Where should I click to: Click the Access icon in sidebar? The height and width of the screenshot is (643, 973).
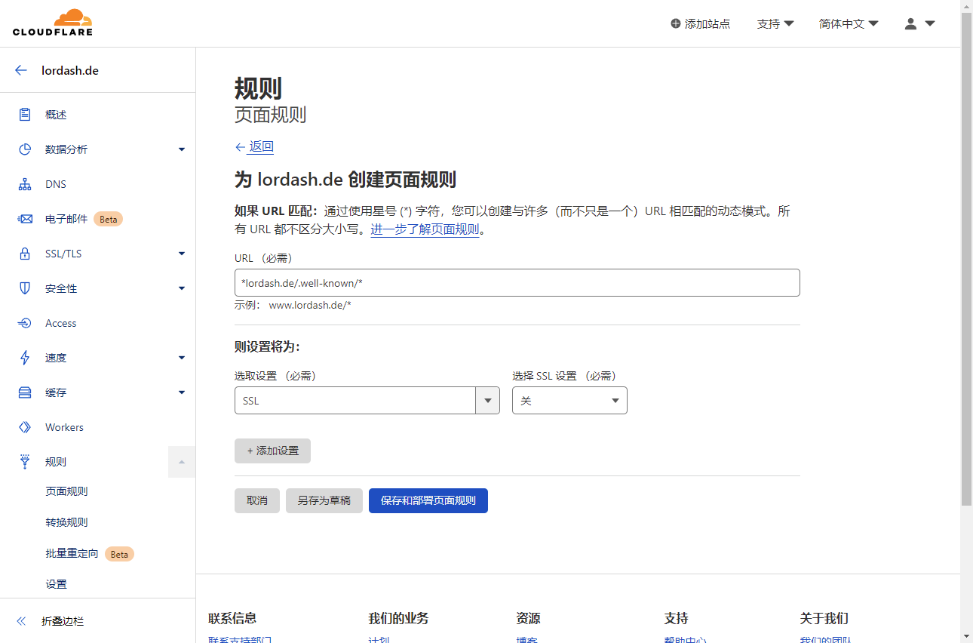[25, 323]
